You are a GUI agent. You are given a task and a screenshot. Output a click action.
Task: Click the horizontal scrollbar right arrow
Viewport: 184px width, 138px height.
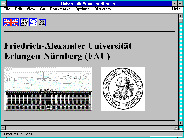[176, 128]
